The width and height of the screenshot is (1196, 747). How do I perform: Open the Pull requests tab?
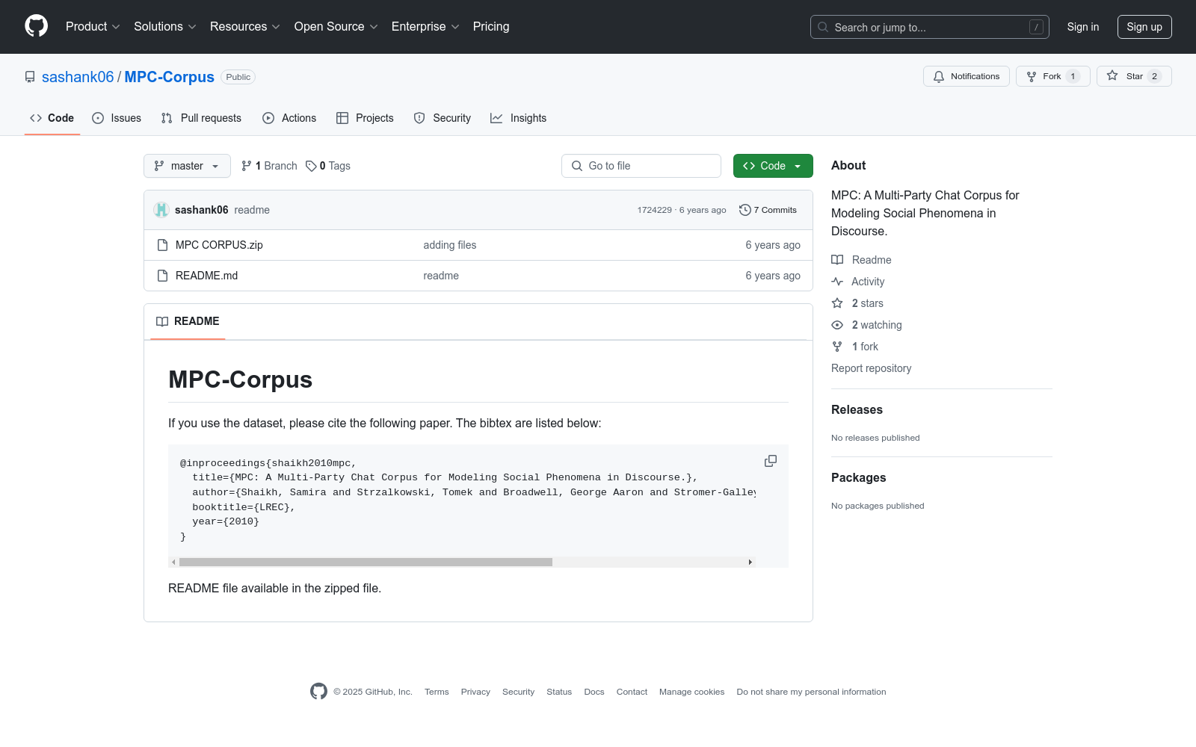tap(201, 118)
